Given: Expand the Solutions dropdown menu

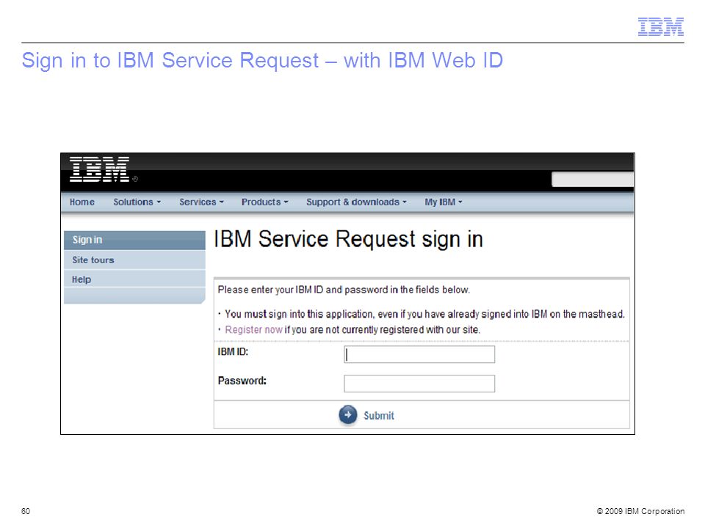Looking at the screenshot, I should 137,202.
